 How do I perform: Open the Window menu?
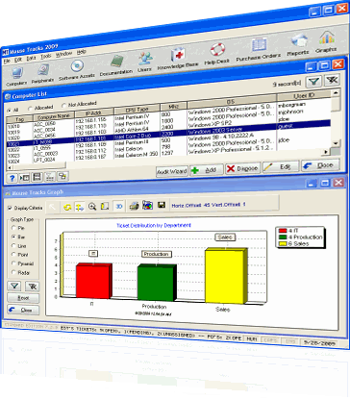click(63, 54)
